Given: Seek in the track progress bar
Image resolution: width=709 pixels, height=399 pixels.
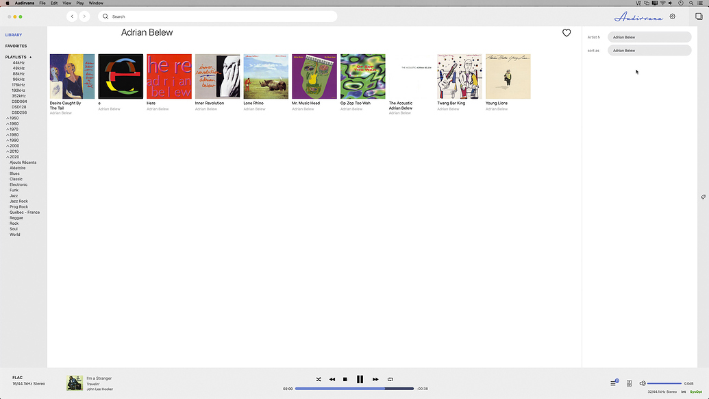Looking at the screenshot, I should (x=354, y=389).
